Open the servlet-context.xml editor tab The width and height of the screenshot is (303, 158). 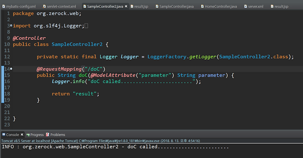click(59, 6)
